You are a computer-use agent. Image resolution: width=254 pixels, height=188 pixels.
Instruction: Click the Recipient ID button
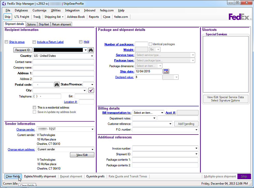point(23,50)
